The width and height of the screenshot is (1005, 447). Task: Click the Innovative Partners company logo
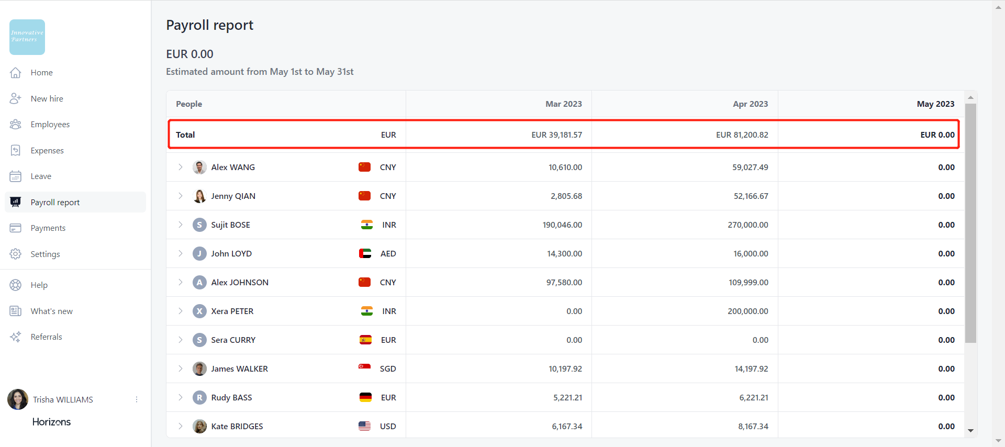tap(27, 37)
